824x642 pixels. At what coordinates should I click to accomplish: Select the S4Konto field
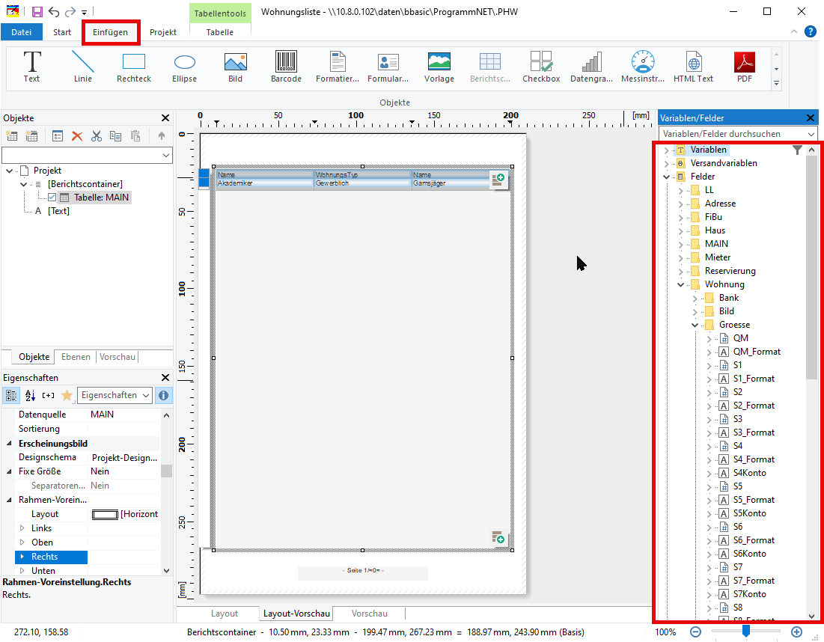(x=749, y=473)
